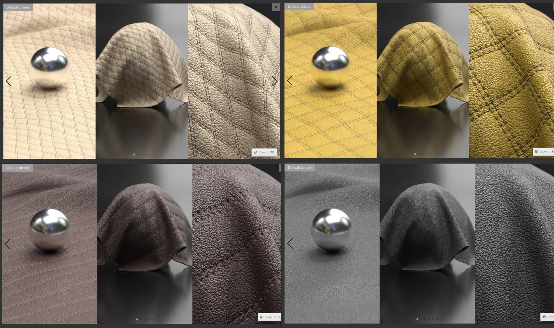
Task: Click previous arrow on yellow leather preview
Action: 290,81
